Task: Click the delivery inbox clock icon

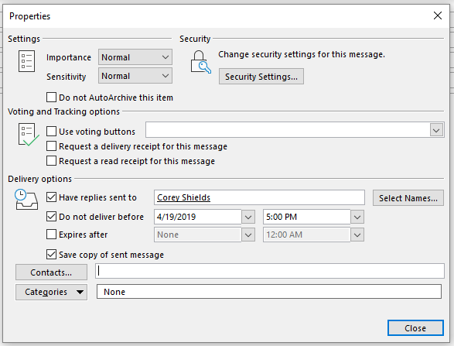Action: [26, 200]
